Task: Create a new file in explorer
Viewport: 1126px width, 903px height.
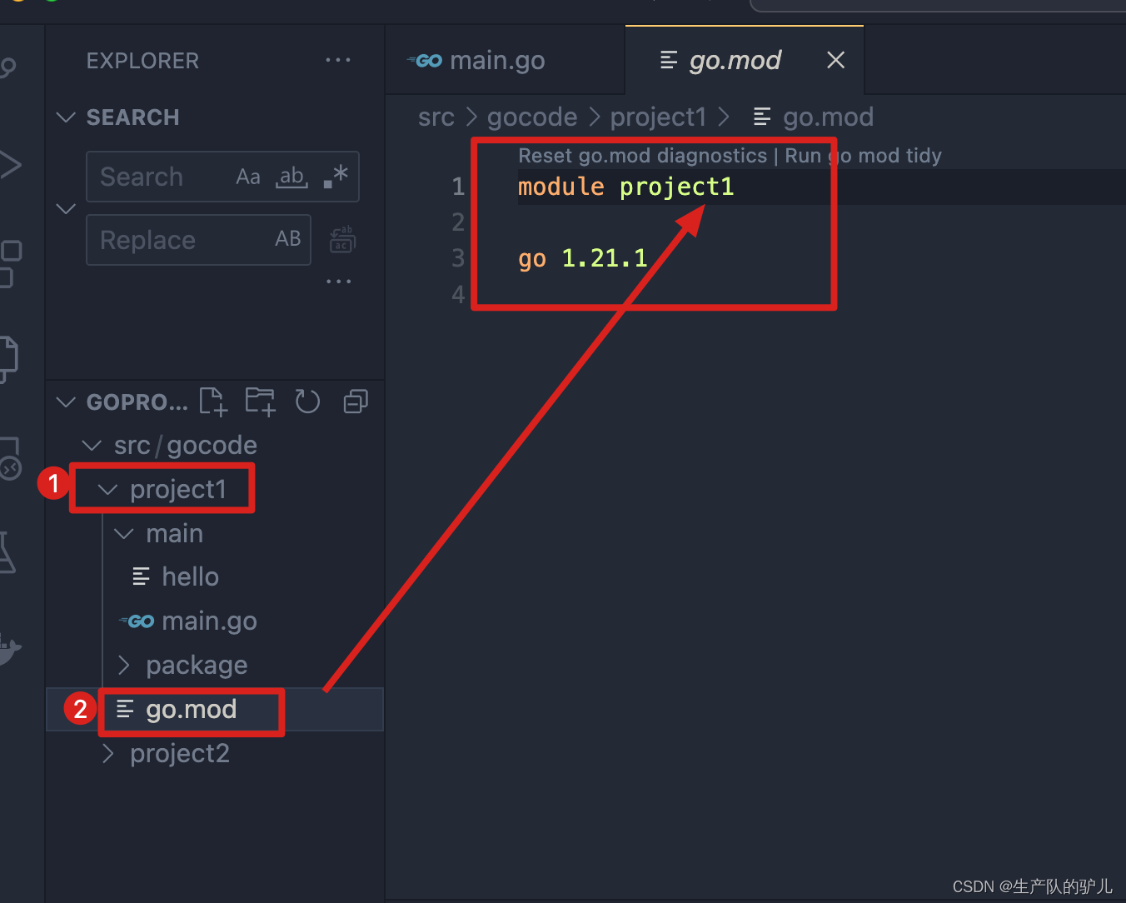Action: pos(213,402)
